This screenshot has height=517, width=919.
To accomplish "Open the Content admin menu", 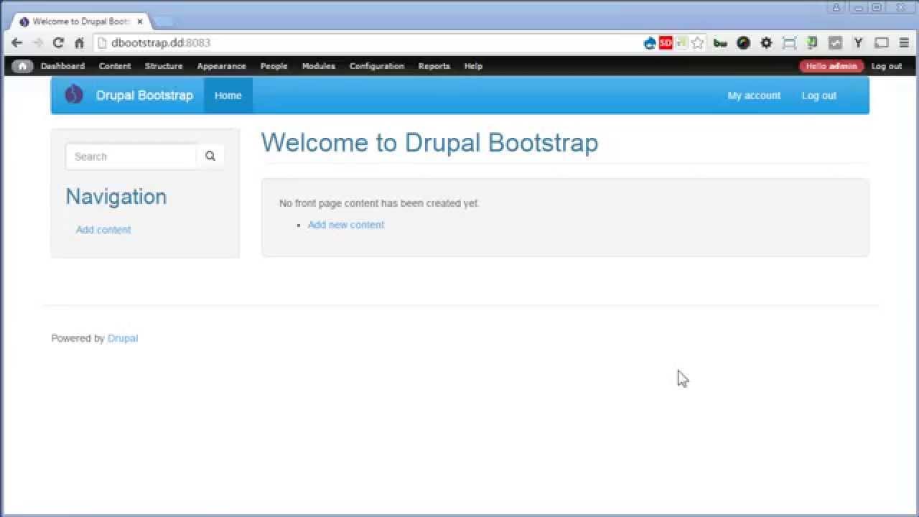I will (x=115, y=66).
